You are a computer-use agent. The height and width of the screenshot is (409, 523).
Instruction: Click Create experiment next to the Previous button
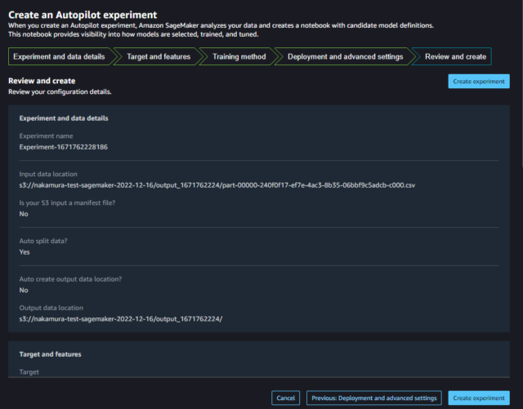[x=479, y=398]
